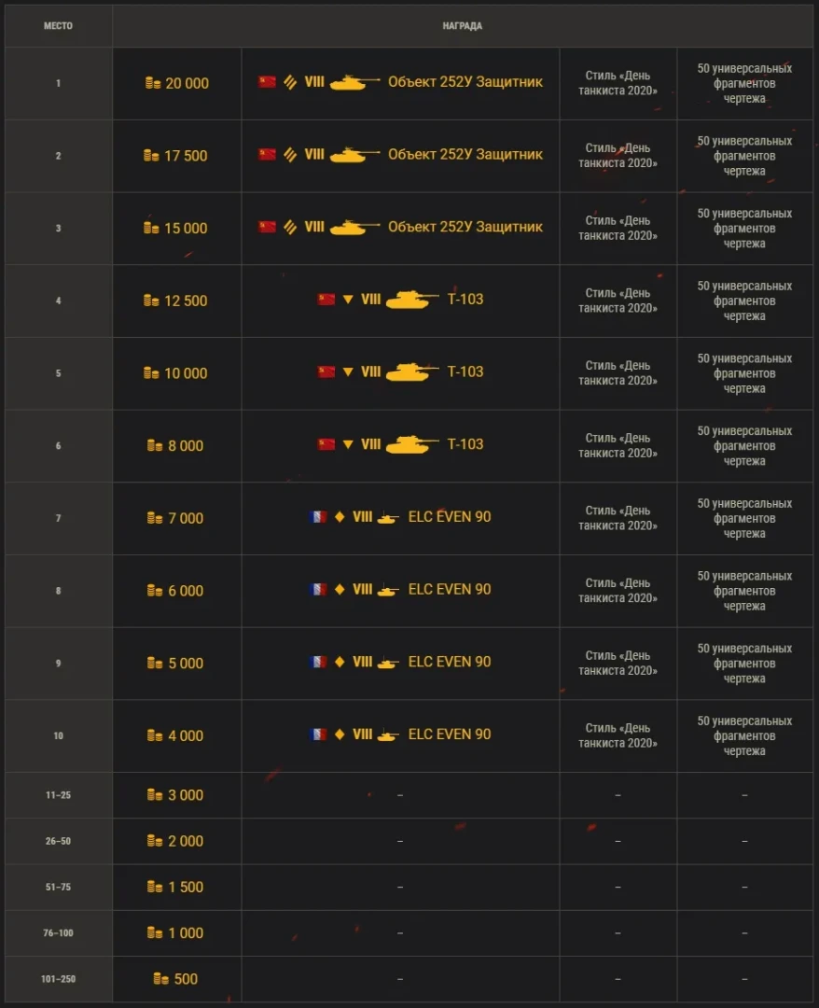Viewport: 819px width, 1008px height.
Task: Click the heavy tank silhouette in the 2nd place row
Action: tap(355, 154)
